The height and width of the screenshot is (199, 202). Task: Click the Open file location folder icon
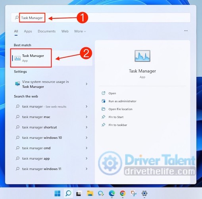[103, 109]
